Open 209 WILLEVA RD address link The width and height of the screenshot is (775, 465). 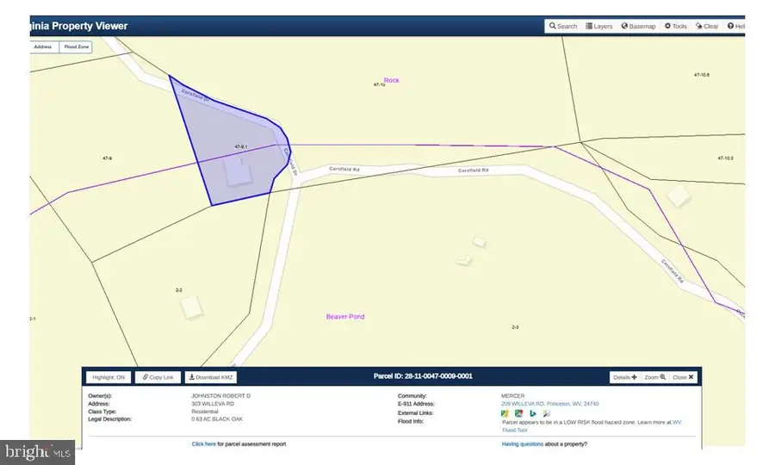(549, 404)
